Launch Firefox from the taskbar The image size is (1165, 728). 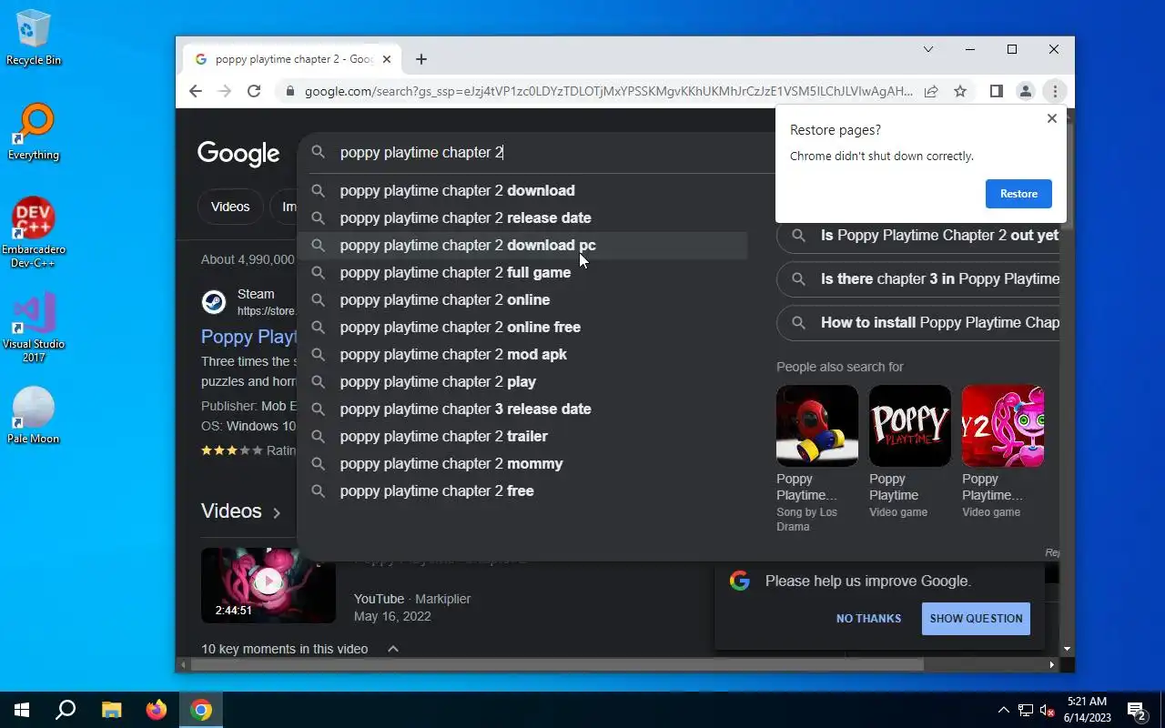[x=157, y=710]
